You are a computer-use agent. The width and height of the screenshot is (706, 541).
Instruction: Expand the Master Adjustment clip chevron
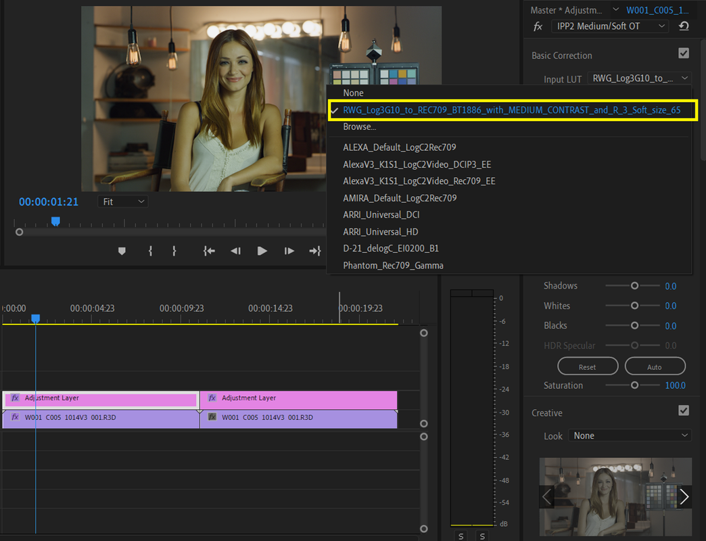pos(615,10)
